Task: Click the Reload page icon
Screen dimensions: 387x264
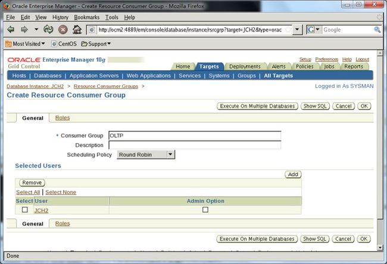Action: [x=48, y=30]
